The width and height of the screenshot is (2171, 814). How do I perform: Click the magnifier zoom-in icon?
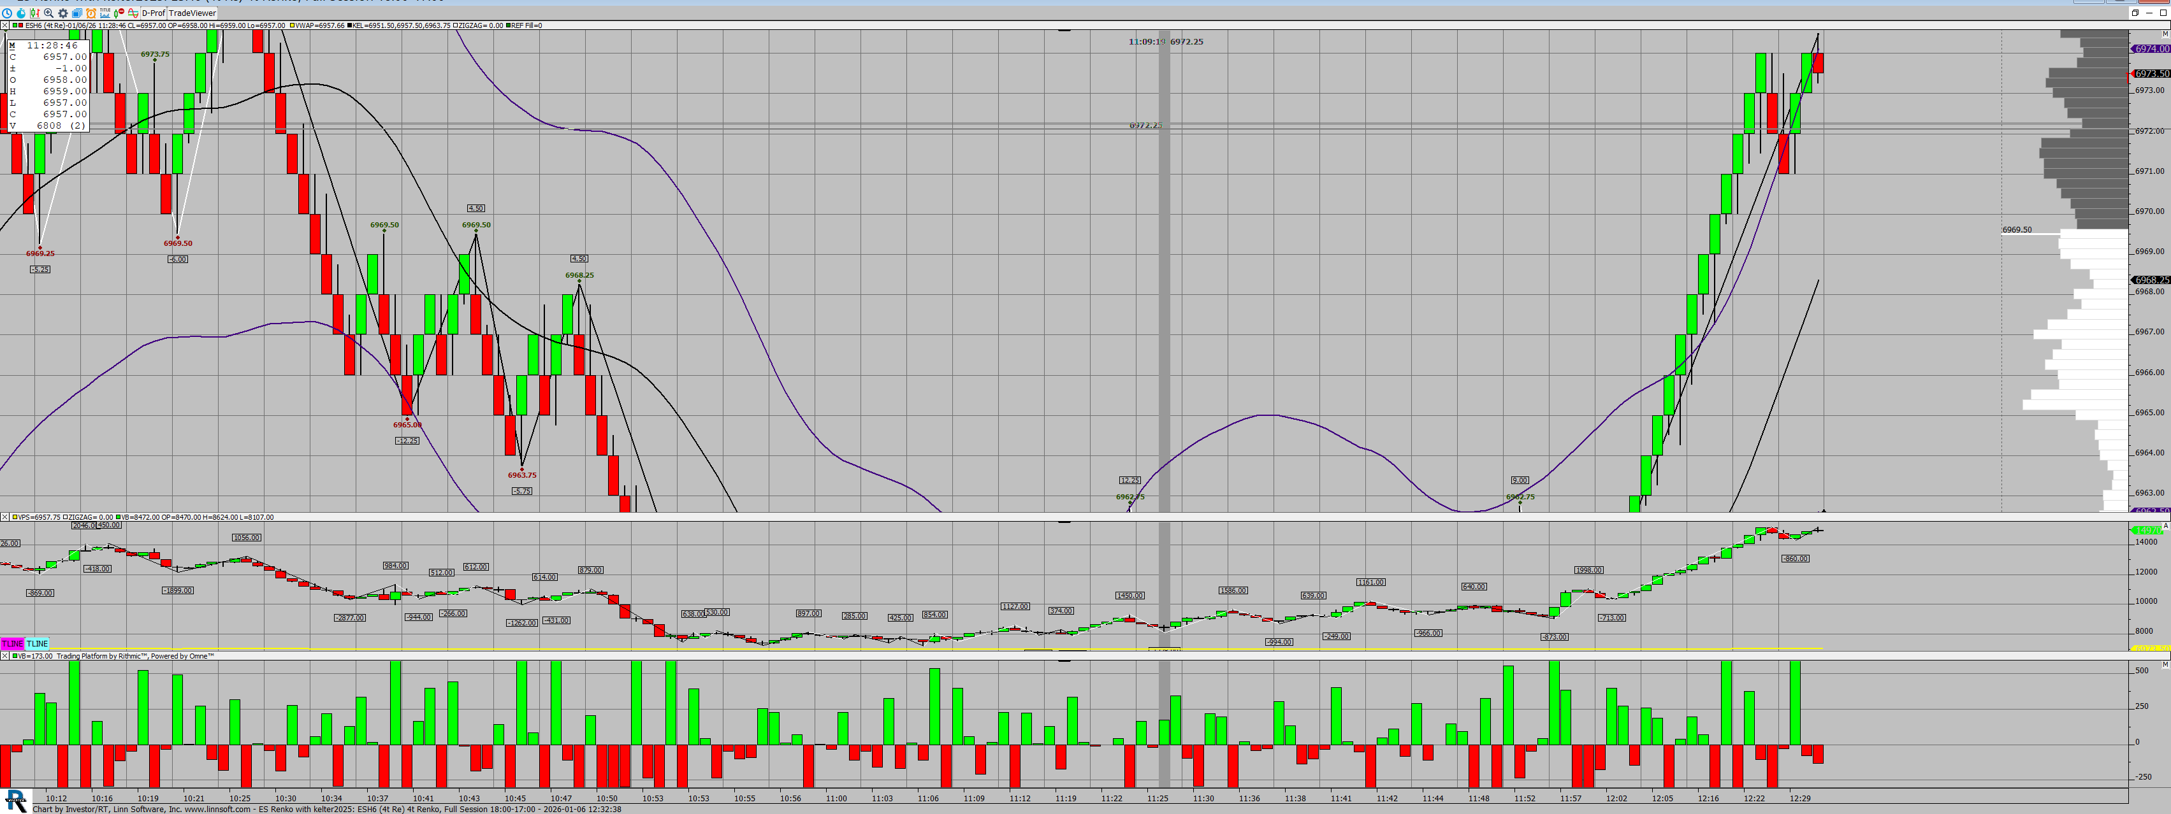(49, 13)
